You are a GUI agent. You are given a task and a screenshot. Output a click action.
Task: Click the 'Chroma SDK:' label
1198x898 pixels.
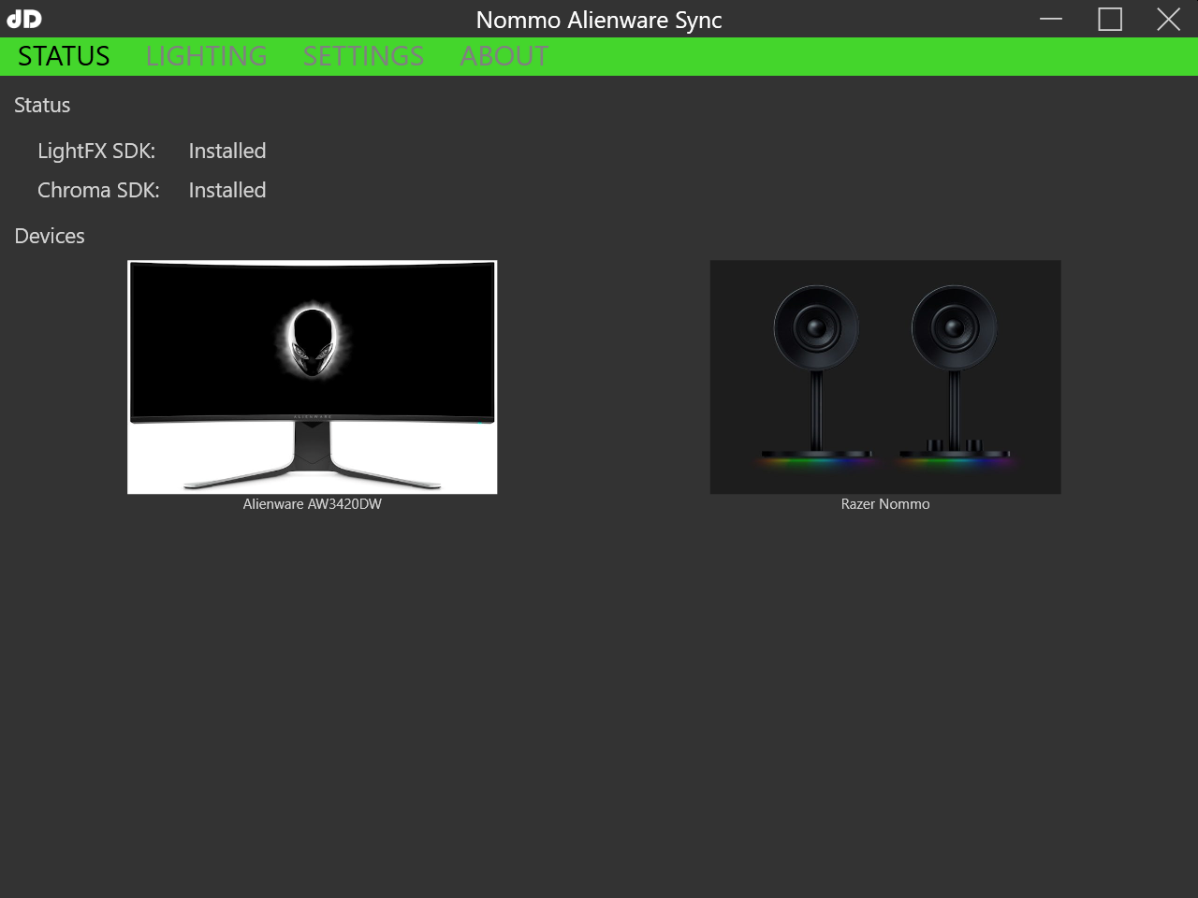click(98, 191)
